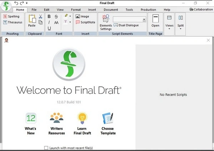
Task: Switch to the Production tab
Action: [148, 10]
